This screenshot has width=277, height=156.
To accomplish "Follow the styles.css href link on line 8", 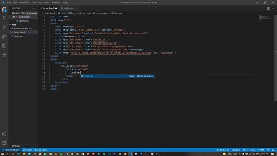I will click(100, 39).
